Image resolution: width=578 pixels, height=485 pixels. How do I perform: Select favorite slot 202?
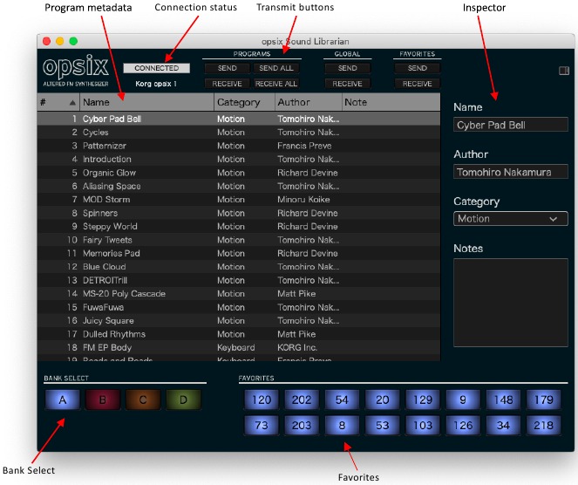[x=302, y=400]
